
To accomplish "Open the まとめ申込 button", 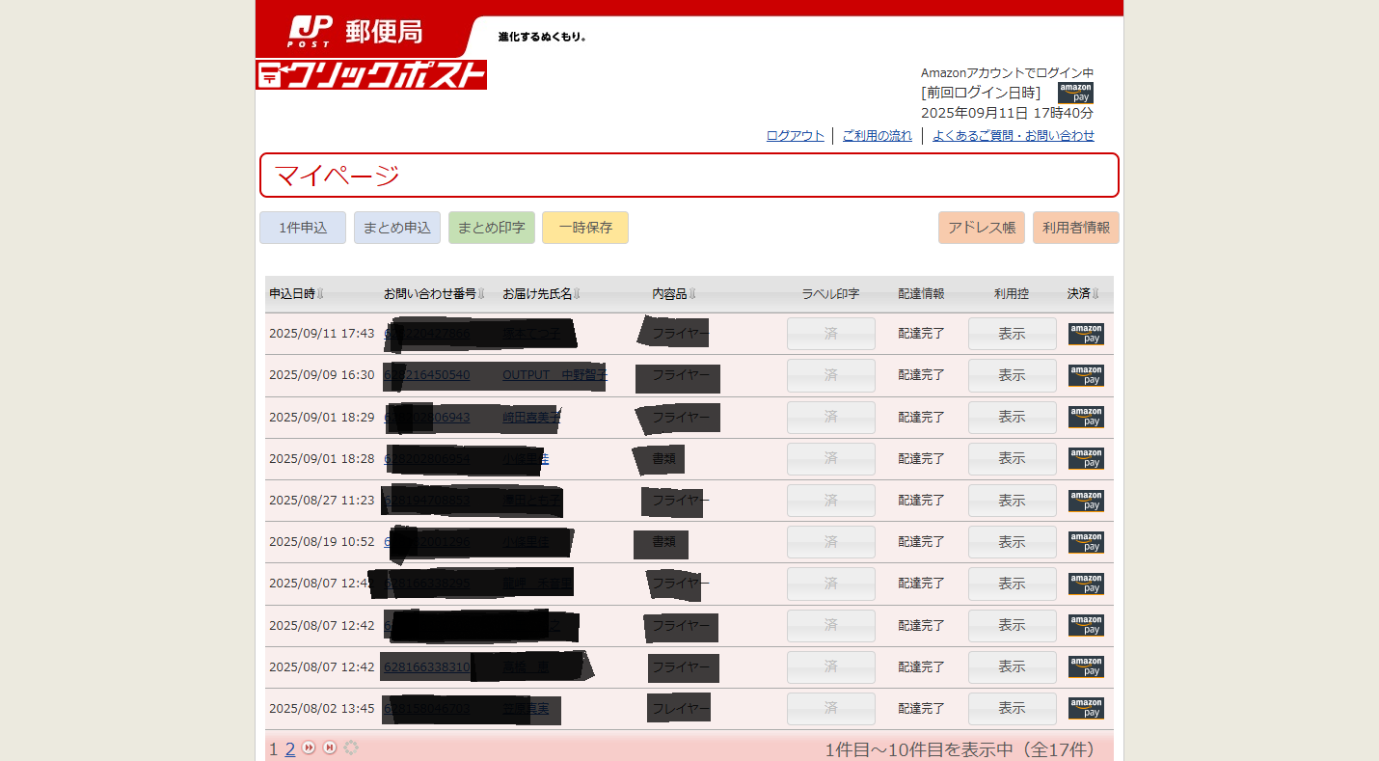I will (x=397, y=228).
